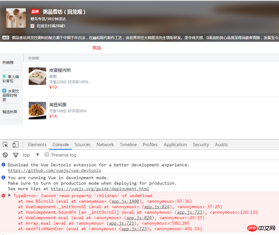Open the Profiles tab

[x=150, y=144]
